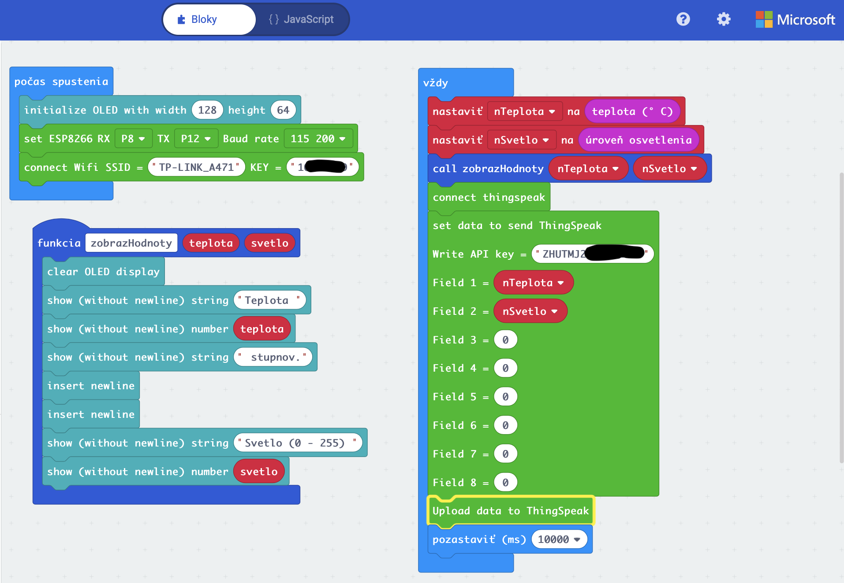Open the RX pin P8 dropdown
The width and height of the screenshot is (844, 583).
point(133,139)
